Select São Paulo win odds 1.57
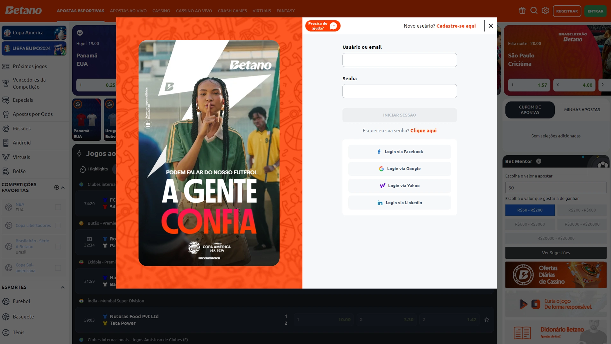 [529, 85]
